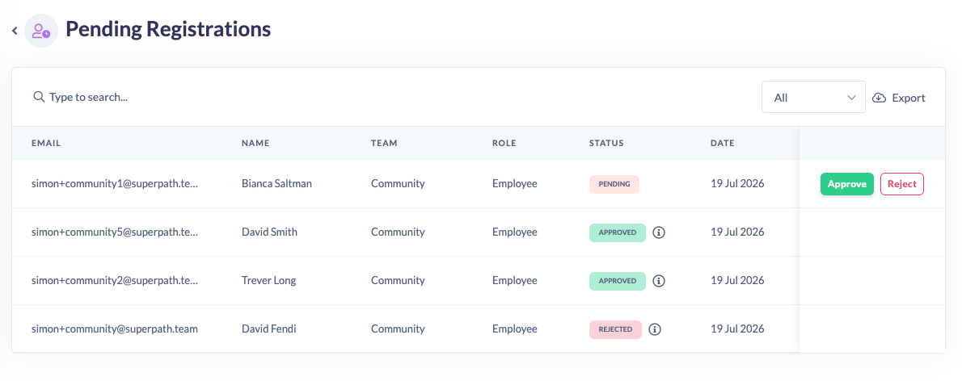The width and height of the screenshot is (962, 381).
Task: Approve Bianca Saltman's registration
Action: [x=846, y=184]
